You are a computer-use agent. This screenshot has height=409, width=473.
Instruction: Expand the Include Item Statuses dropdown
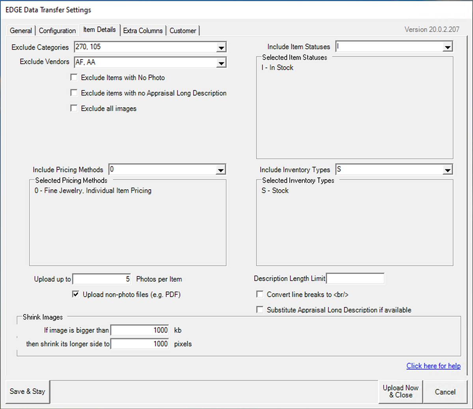[x=447, y=48]
